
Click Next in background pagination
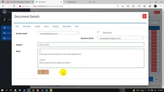click(156, 79)
